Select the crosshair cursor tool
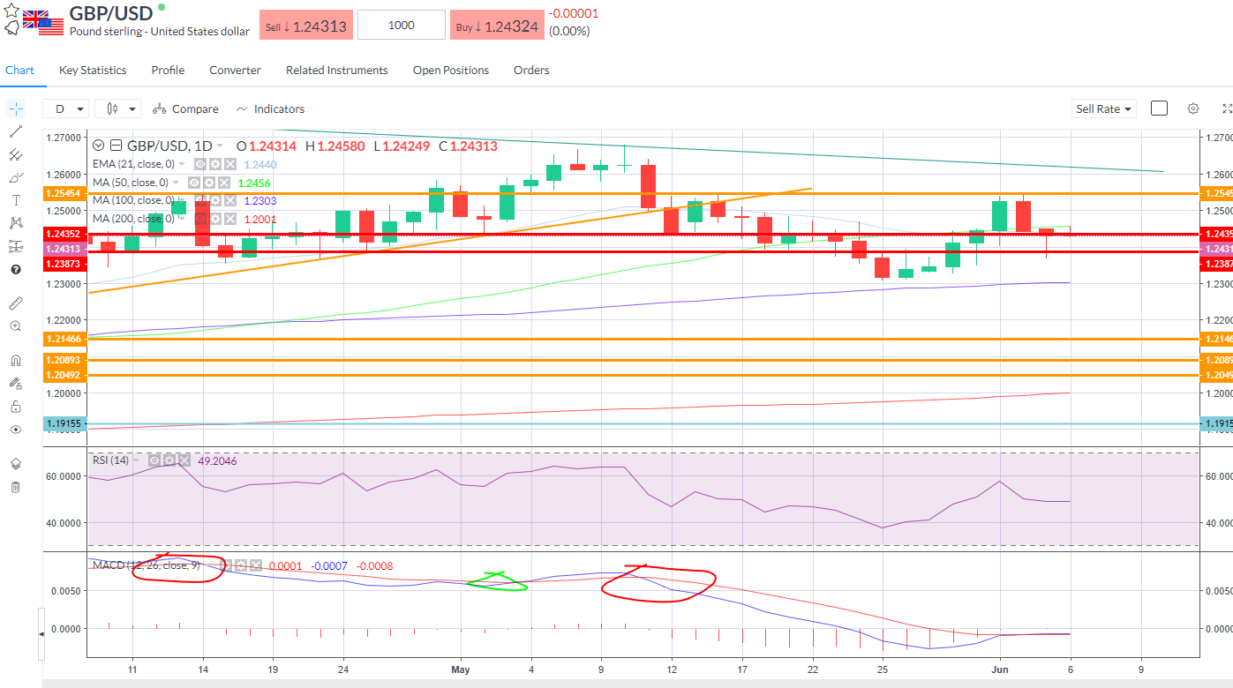Screen dimensions: 1233x688 point(15,108)
